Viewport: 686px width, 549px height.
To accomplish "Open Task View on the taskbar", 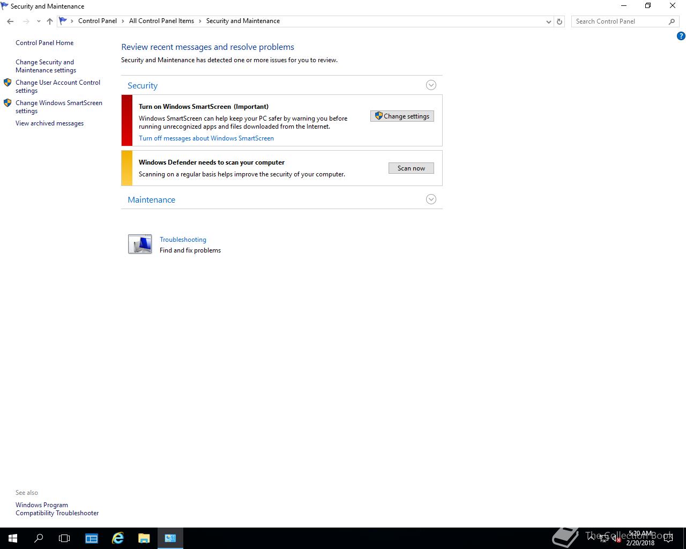I will click(x=64, y=538).
